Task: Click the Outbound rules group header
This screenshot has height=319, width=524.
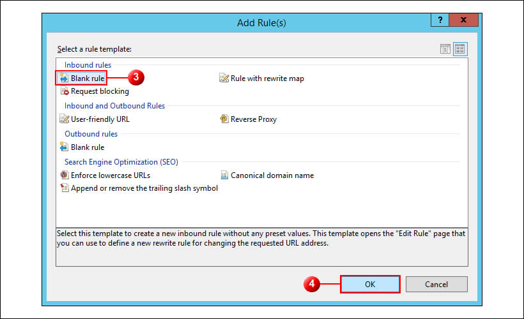Action: point(91,134)
